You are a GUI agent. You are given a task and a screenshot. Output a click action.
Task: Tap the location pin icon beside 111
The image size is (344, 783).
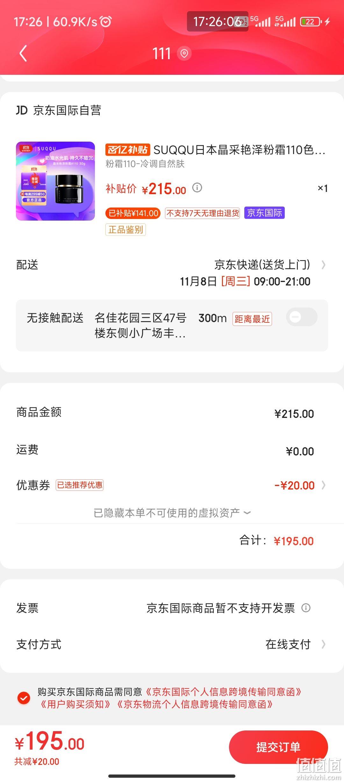[184, 53]
